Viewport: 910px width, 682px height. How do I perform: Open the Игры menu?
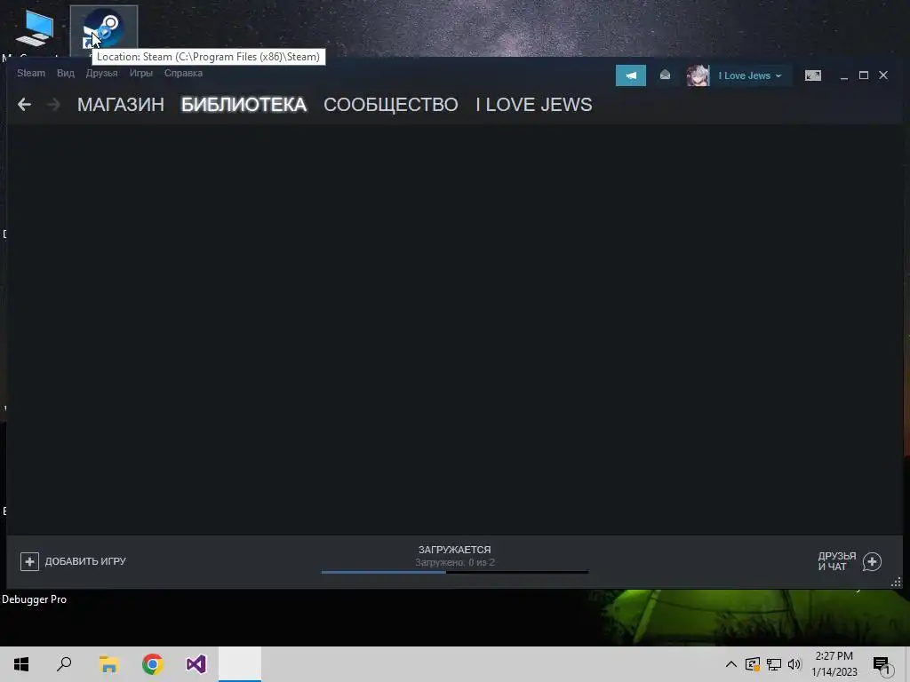tap(141, 73)
